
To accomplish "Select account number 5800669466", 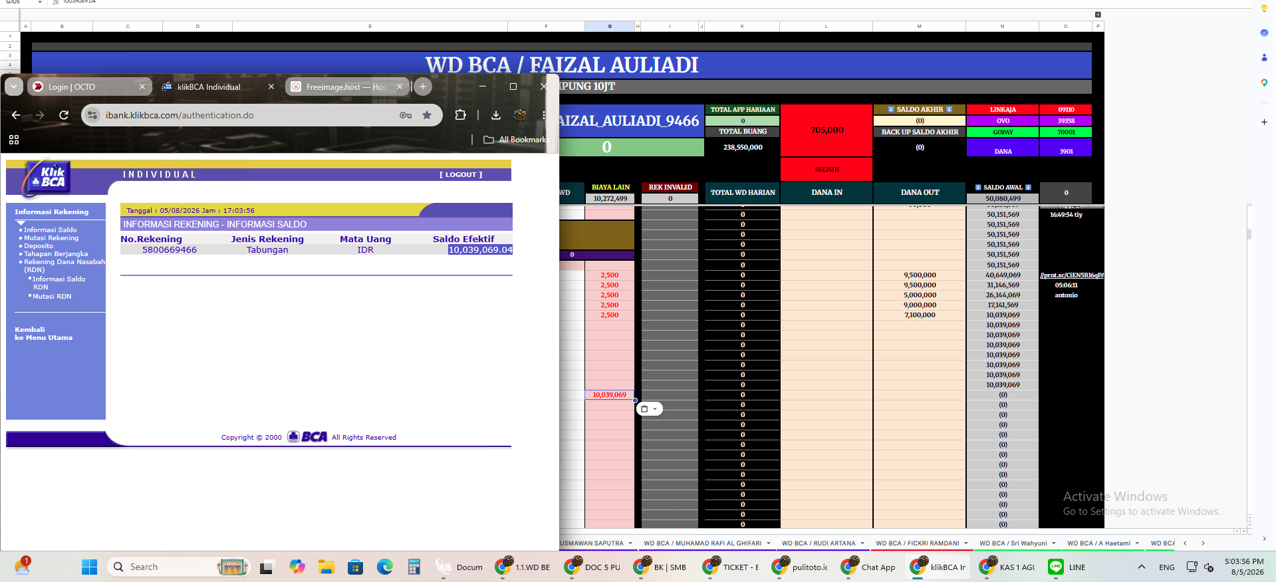I will tap(170, 250).
